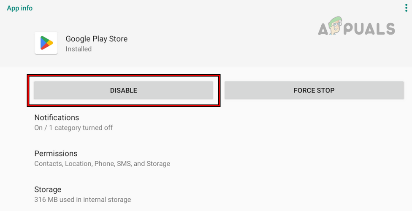Click the Storage heading text
Image resolution: width=412 pixels, height=211 pixels.
coord(48,189)
